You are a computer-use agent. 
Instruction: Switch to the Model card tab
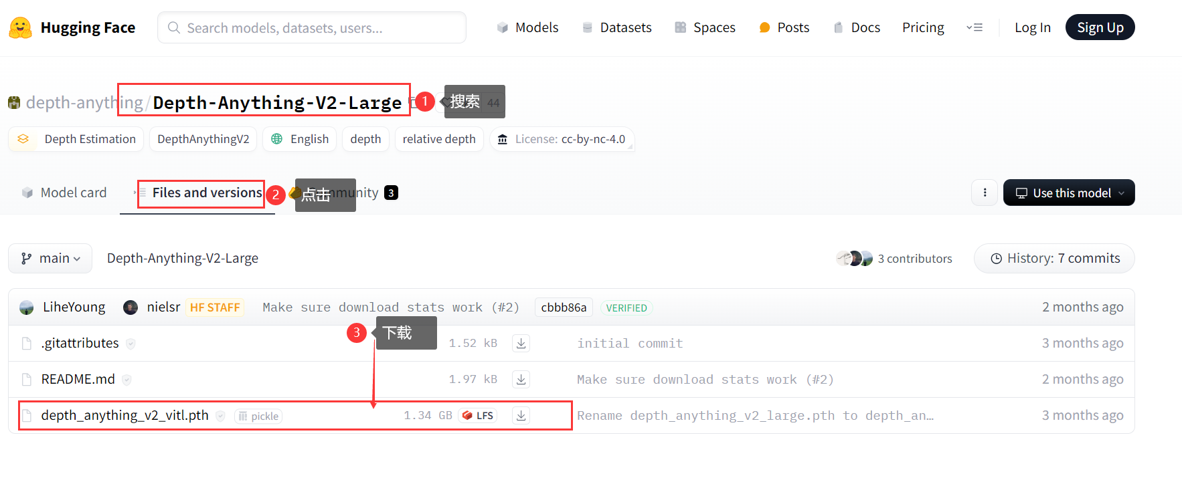(x=64, y=193)
